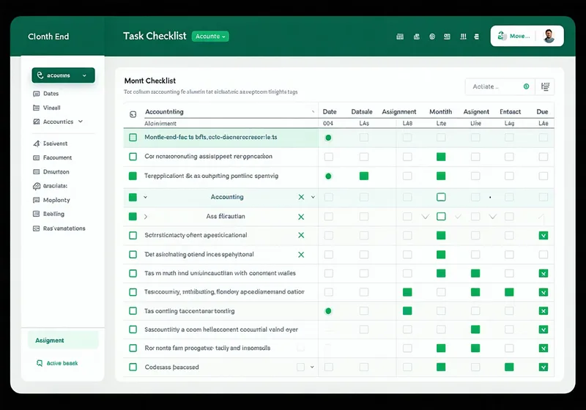Click the X in Accounting row
The width and height of the screenshot is (586, 410).
[x=301, y=197]
